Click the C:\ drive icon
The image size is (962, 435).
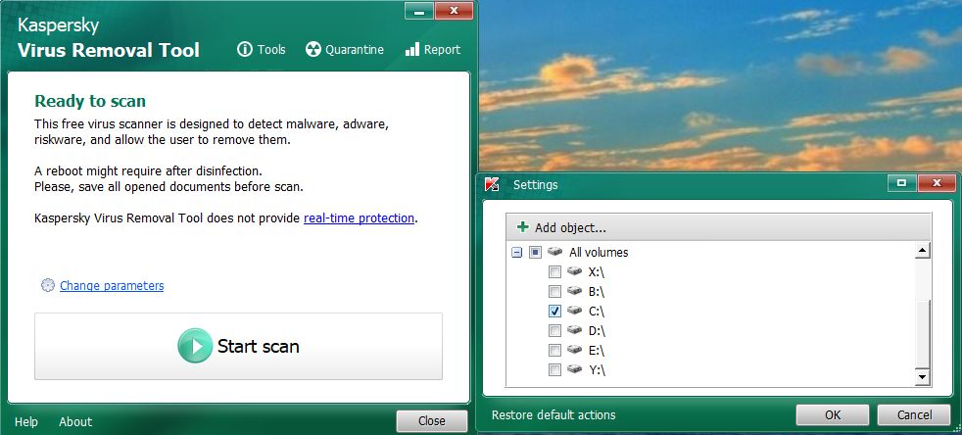click(x=574, y=311)
